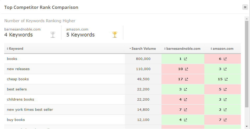The width and height of the screenshot is (250, 129).
Task: Click the scrollbar down arrow
Action: pyautogui.click(x=247, y=126)
